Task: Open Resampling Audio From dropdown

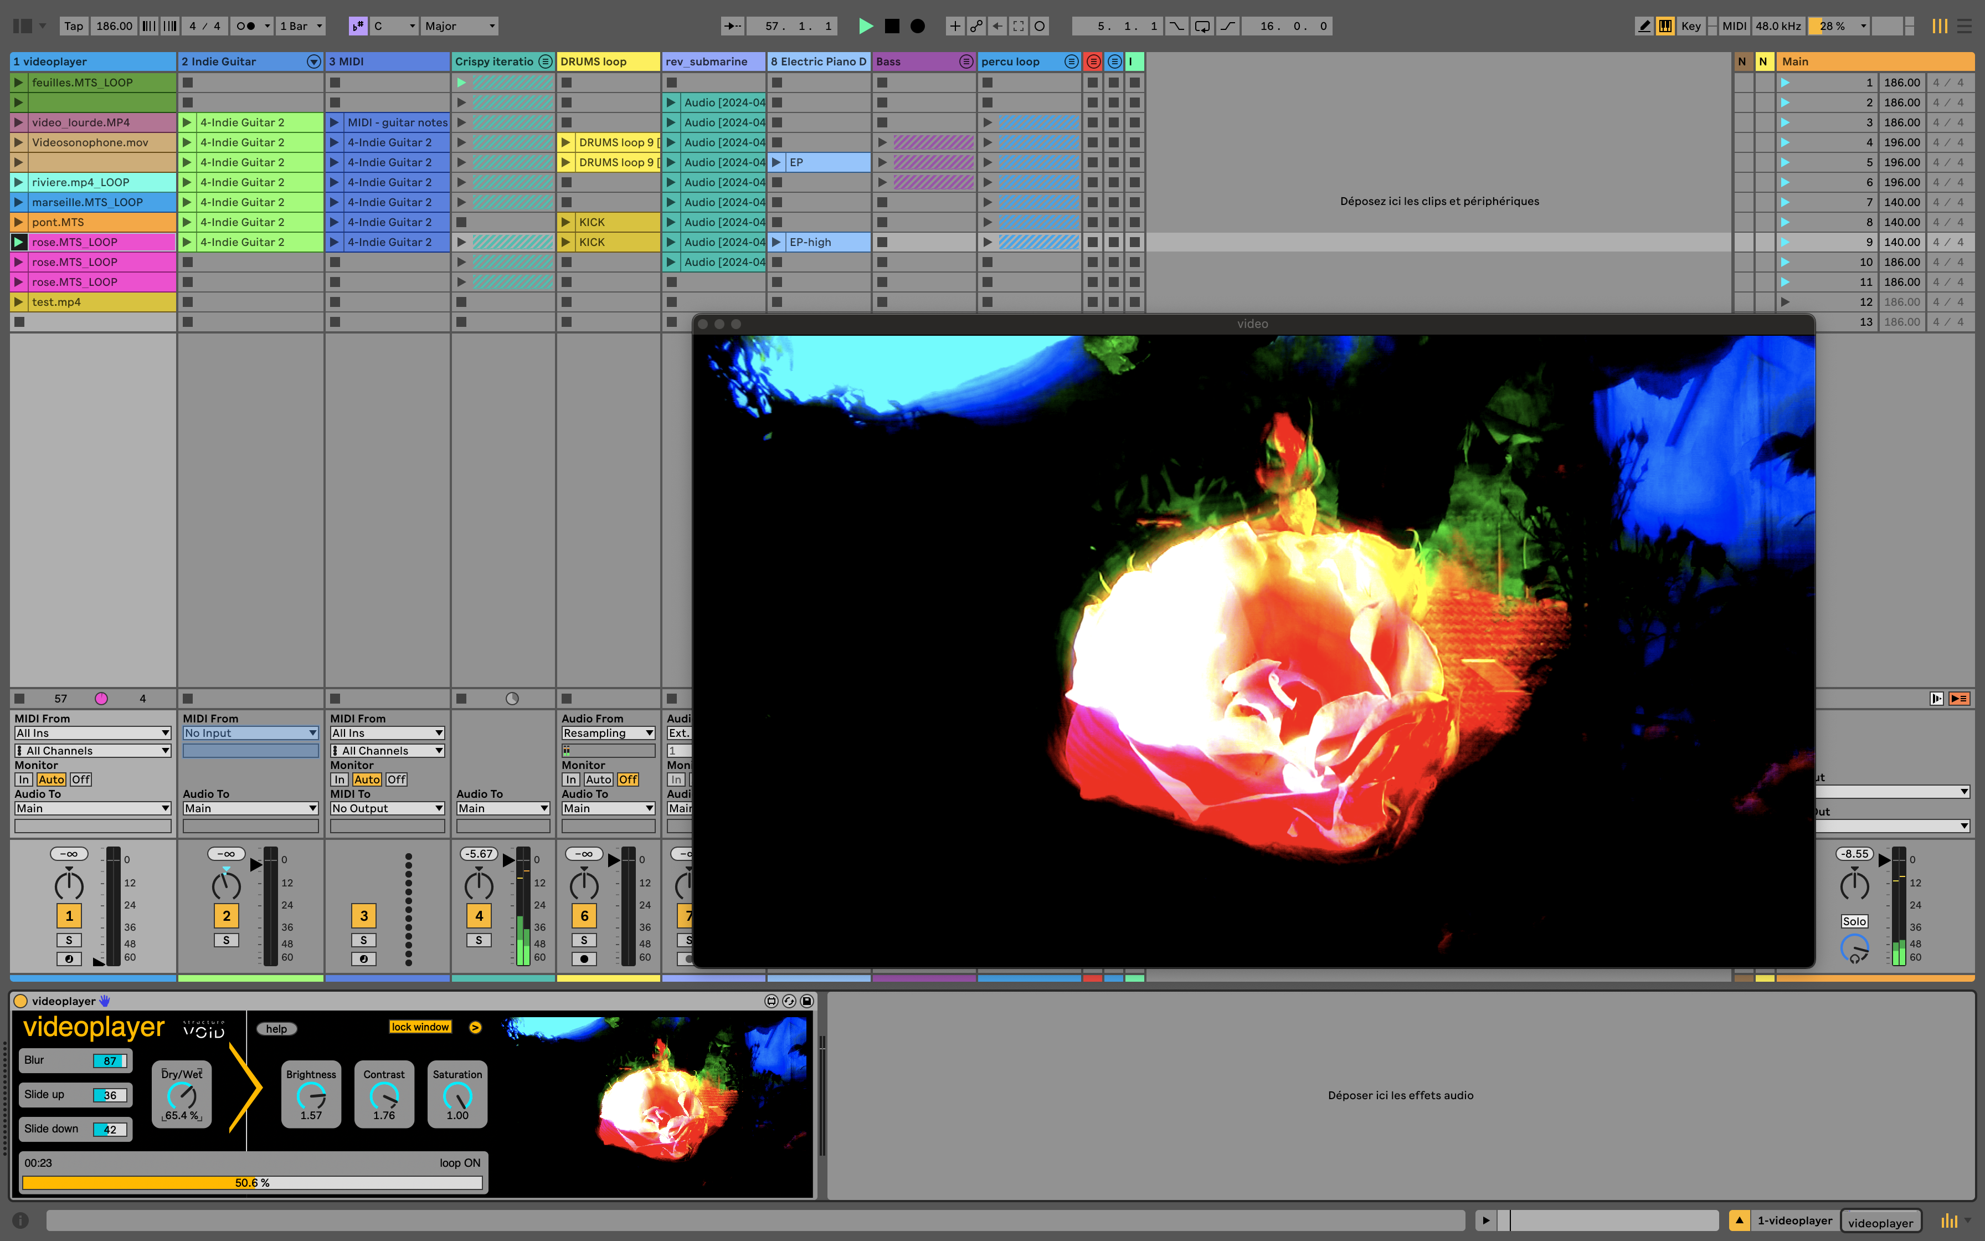Action: (608, 733)
